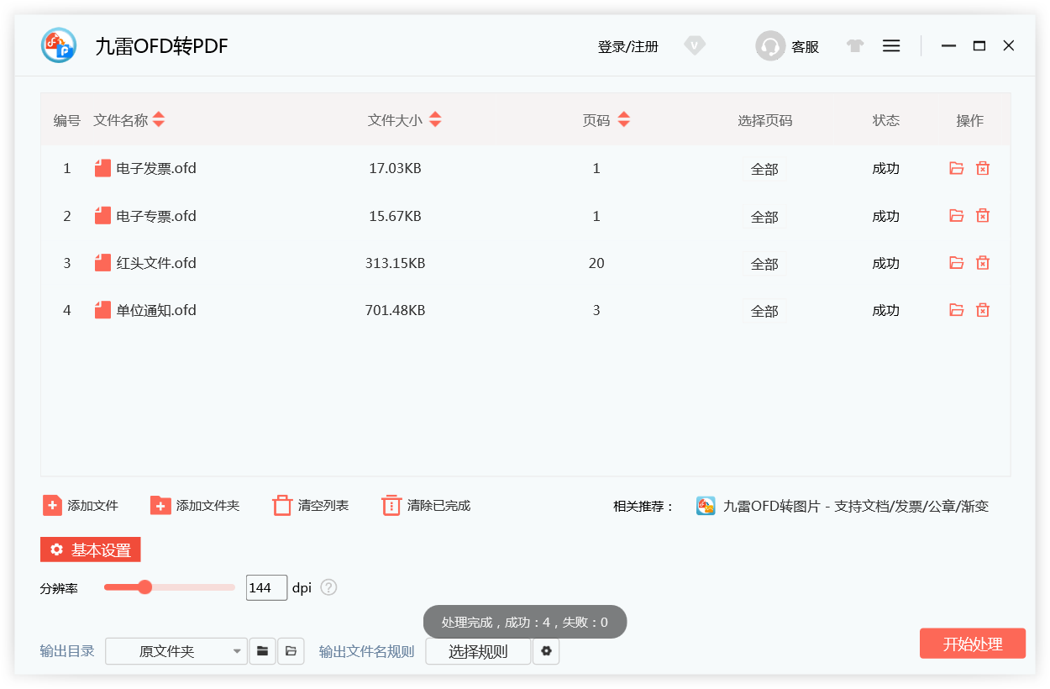Click the 处理完成 status toast

(525, 623)
